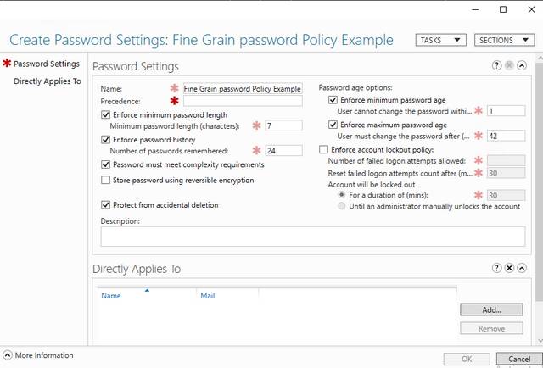Open the TASKS dropdown menu

[441, 40]
